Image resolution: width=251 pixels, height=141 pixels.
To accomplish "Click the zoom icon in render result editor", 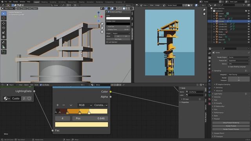I will coord(204,10).
